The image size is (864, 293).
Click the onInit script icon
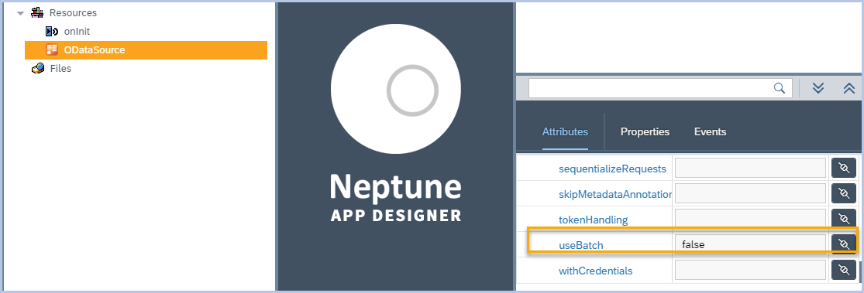52,32
